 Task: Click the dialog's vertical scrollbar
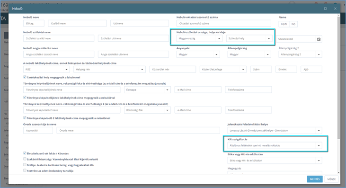tap(339, 77)
